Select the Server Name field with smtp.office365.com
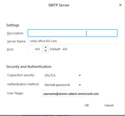This screenshot has width=125, height=116. [72, 41]
